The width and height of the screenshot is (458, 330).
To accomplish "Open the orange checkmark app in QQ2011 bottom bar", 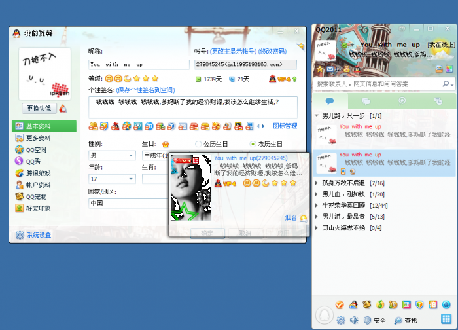I will tap(340, 304).
